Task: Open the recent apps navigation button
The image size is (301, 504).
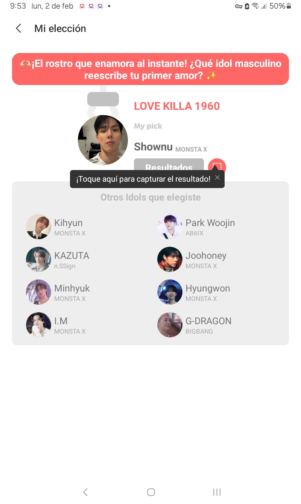Action: coord(217,492)
